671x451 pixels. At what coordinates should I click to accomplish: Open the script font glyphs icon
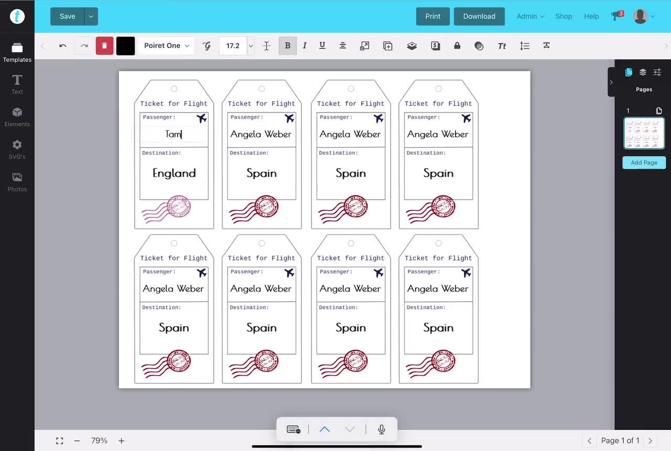(207, 46)
